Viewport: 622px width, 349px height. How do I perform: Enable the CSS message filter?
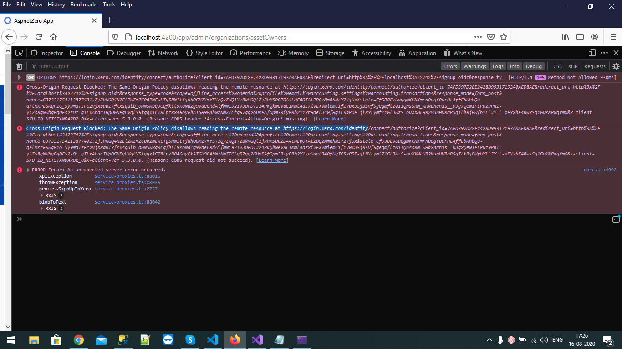coord(557,66)
